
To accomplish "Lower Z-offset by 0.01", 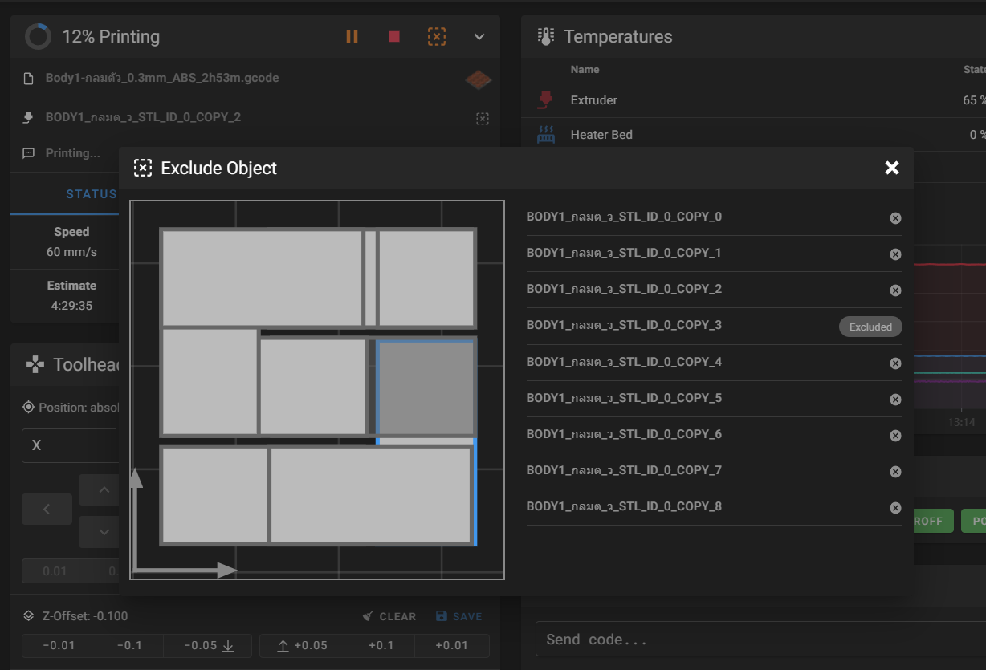I will pos(59,646).
